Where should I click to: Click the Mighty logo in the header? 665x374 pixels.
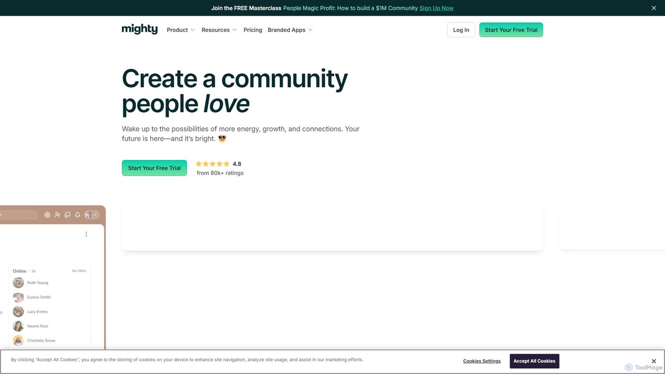tap(139, 30)
